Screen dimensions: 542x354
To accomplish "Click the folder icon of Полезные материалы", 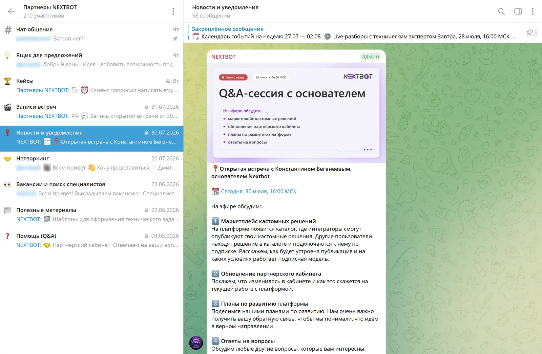I will 7,210.
